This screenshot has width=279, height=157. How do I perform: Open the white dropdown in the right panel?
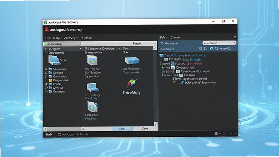coord(219,43)
